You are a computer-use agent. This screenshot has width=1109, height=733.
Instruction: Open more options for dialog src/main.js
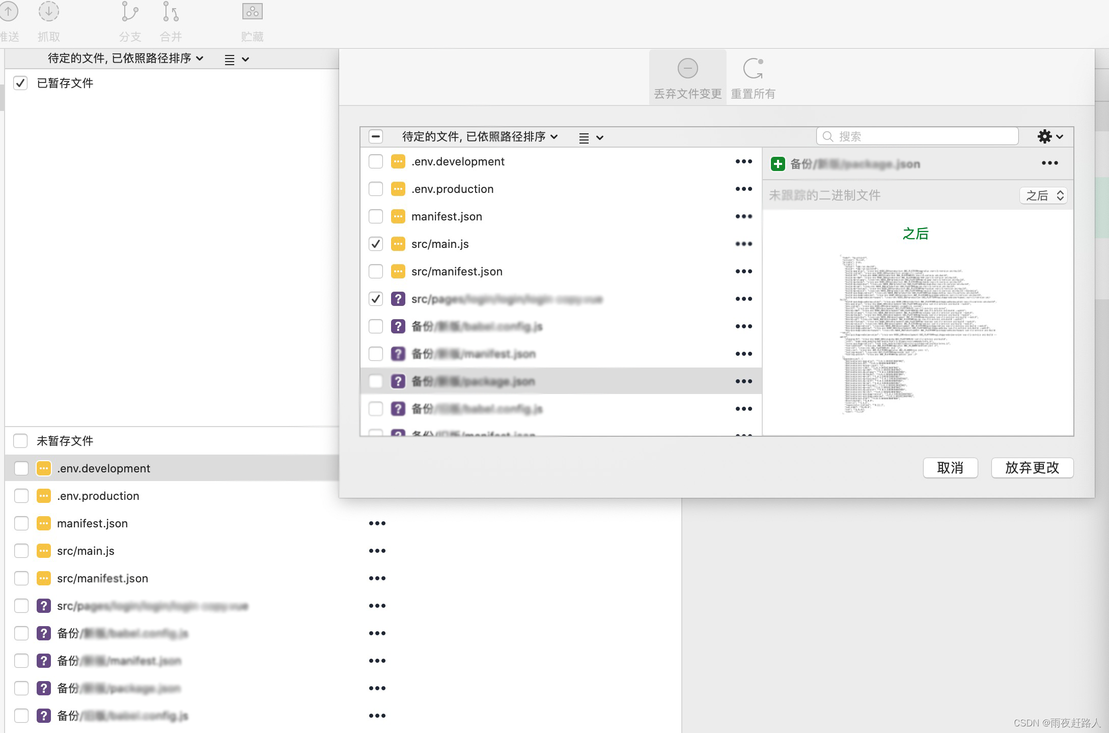click(743, 244)
